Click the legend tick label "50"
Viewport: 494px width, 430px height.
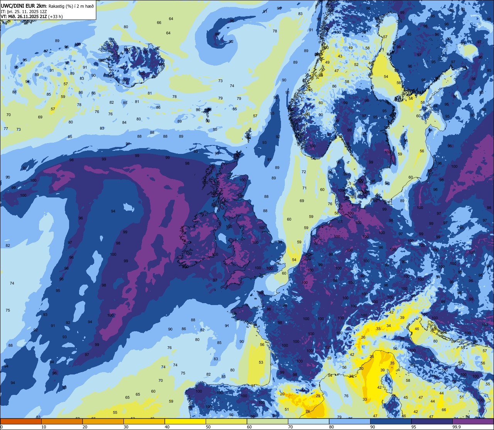click(x=208, y=427)
